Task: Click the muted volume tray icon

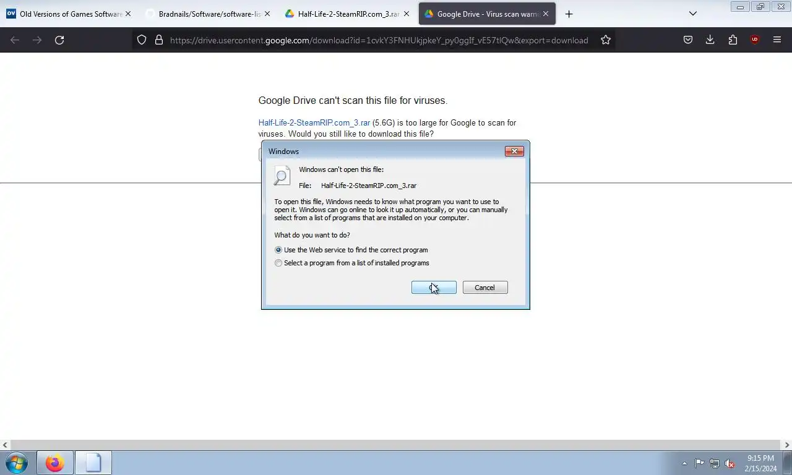Action: (x=730, y=463)
